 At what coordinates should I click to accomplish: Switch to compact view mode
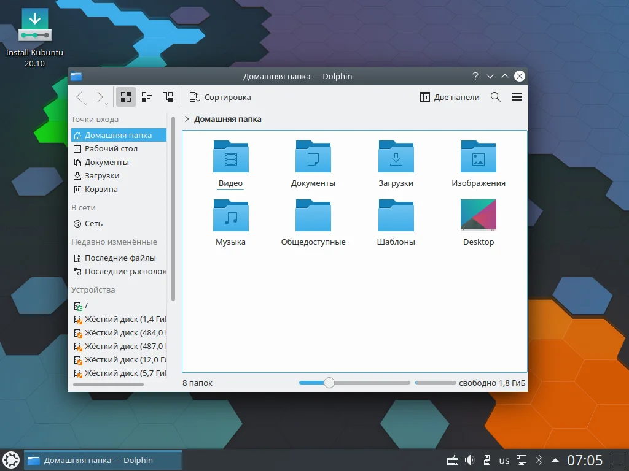coord(147,97)
